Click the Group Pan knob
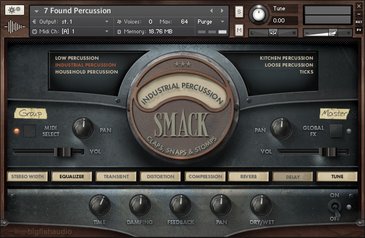This screenshot has height=238, width=365. (x=83, y=128)
